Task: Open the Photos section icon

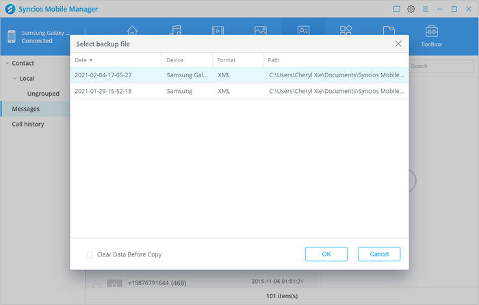Action: click(261, 31)
